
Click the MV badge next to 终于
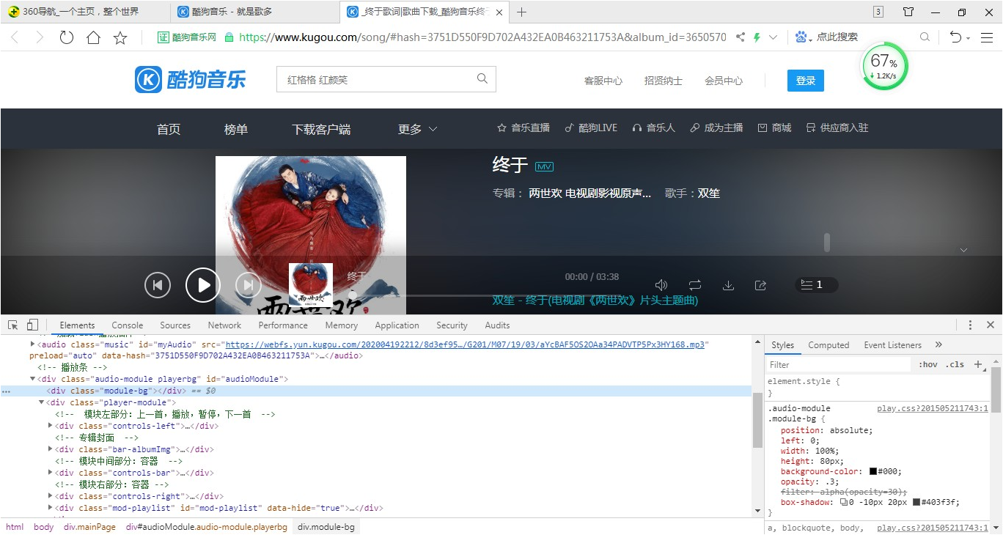[x=544, y=167]
